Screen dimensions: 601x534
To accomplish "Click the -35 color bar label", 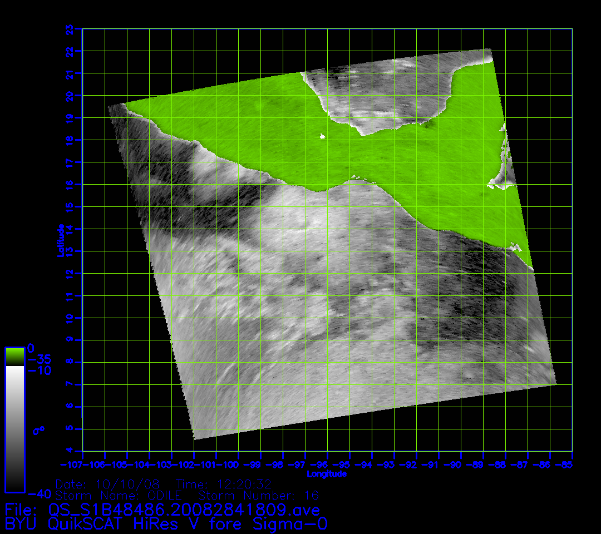I will tap(39, 359).
